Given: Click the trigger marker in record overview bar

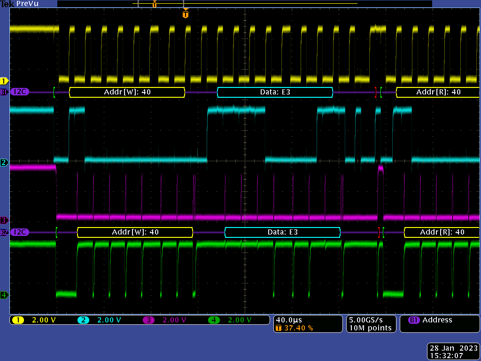Looking at the screenshot, I should pyautogui.click(x=155, y=4).
